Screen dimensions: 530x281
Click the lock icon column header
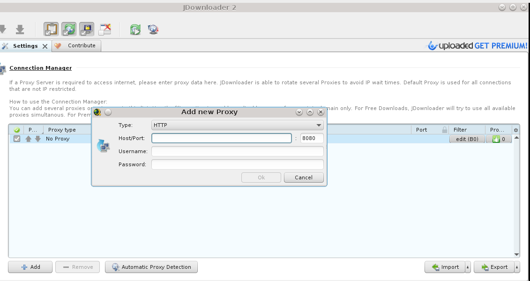pos(445,130)
